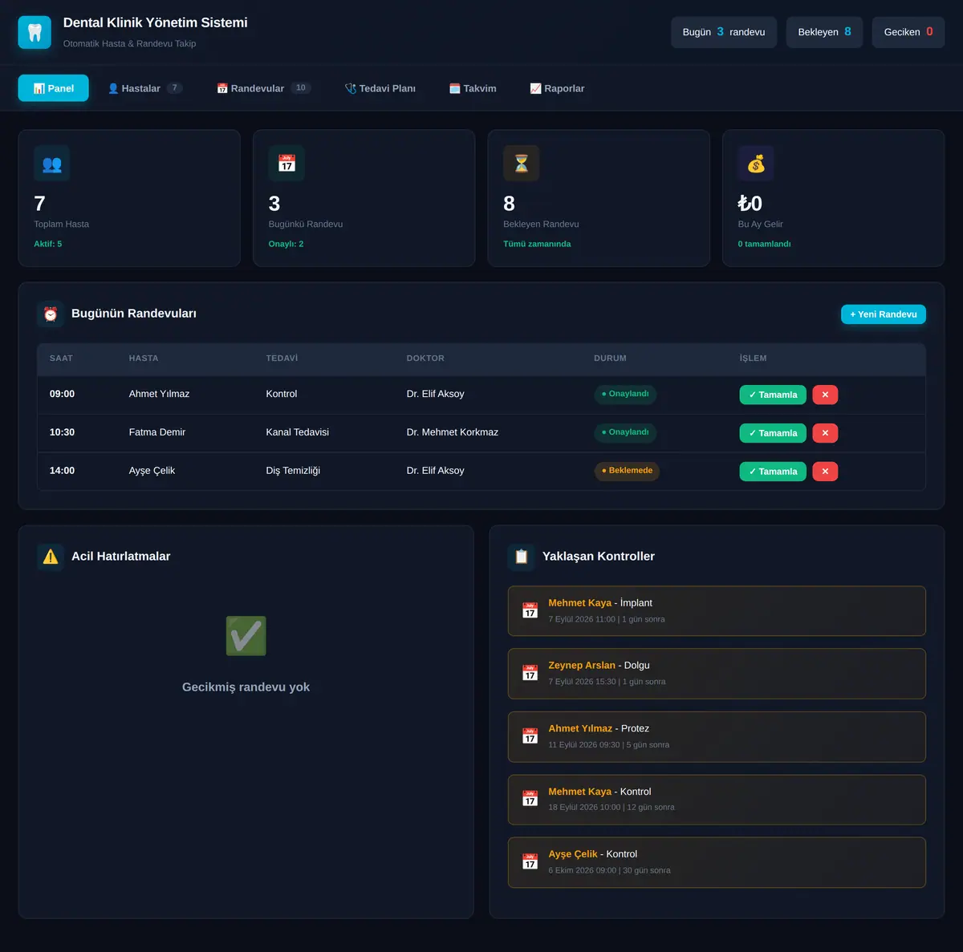Click the Beklemede status for Ayşe Çelik
Screen dimensions: 963x952
[x=627, y=471]
